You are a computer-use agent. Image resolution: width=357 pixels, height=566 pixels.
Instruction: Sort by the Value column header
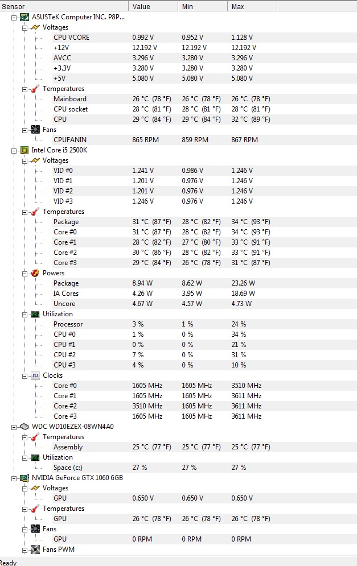[x=154, y=6]
